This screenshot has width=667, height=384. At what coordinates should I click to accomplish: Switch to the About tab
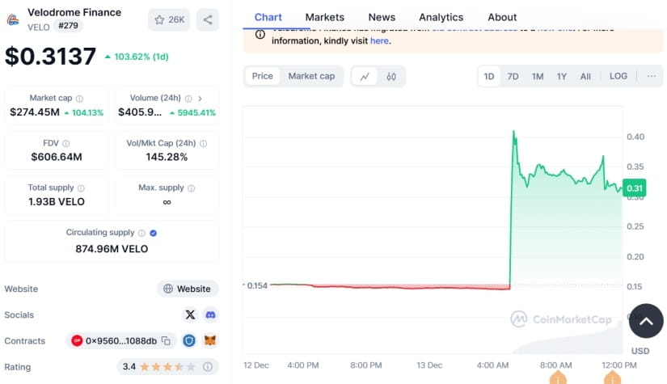[x=502, y=18]
